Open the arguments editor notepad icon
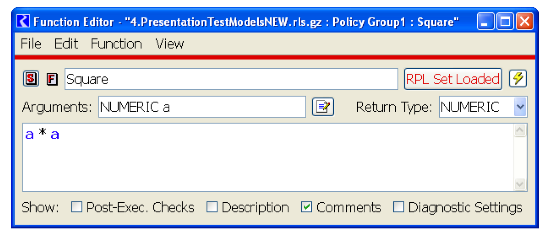This screenshot has width=558, height=236. [323, 107]
